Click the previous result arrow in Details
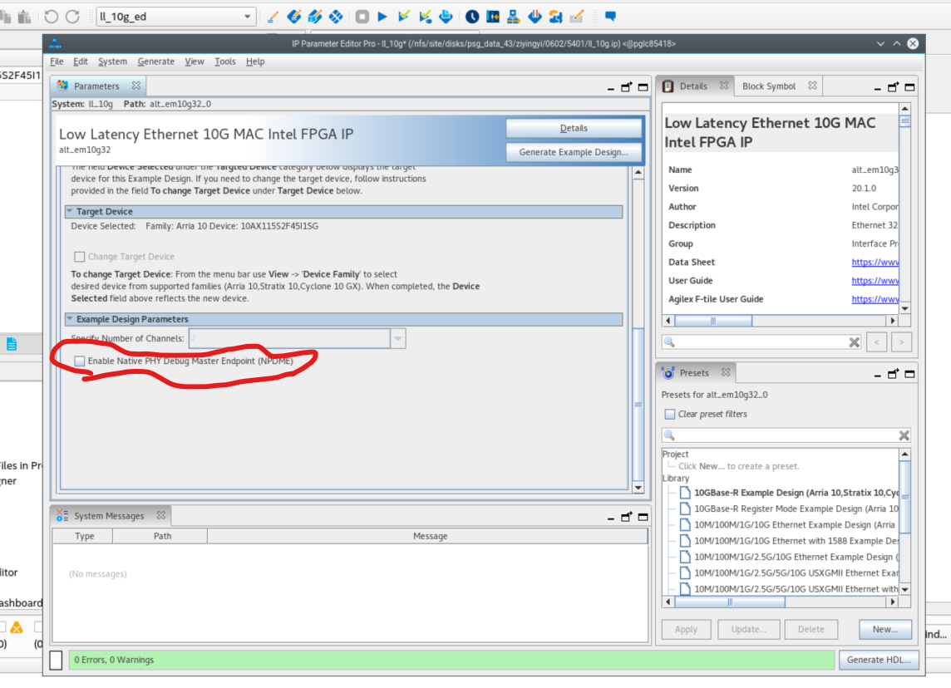The height and width of the screenshot is (688, 951). (876, 342)
